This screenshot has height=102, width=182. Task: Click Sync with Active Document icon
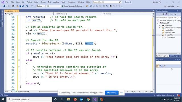pos(175,14)
